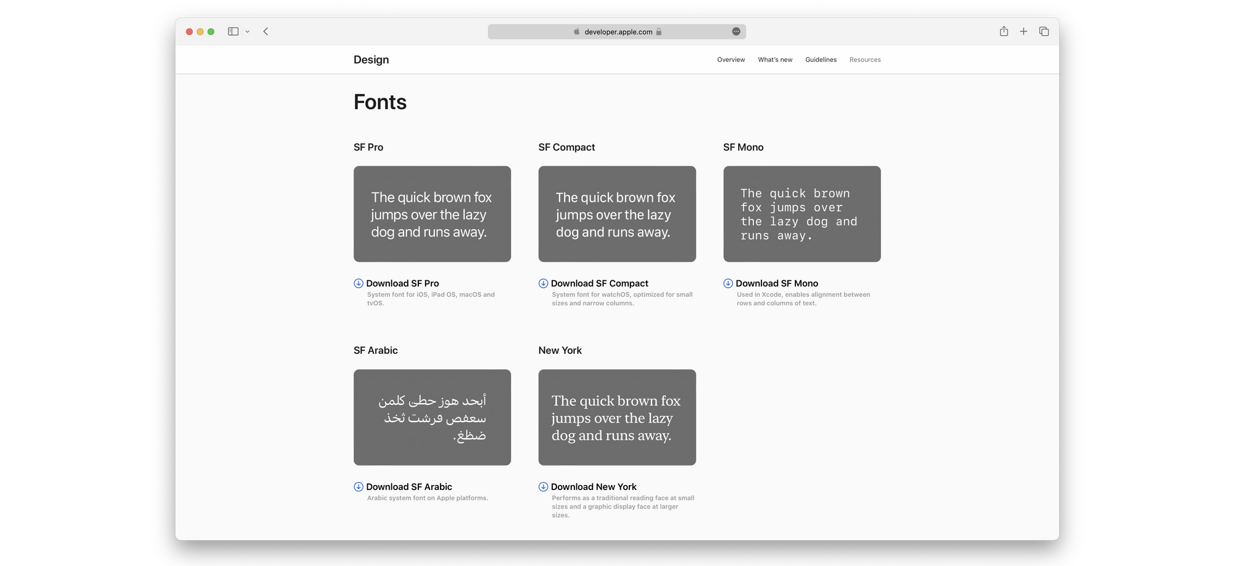Screen dimensions: 1234x566
Task: Click the 'Used in Xcode' description text
Action: pyautogui.click(x=803, y=299)
